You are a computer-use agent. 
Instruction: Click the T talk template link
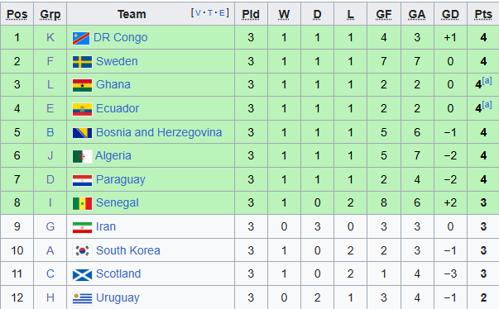click(x=210, y=13)
